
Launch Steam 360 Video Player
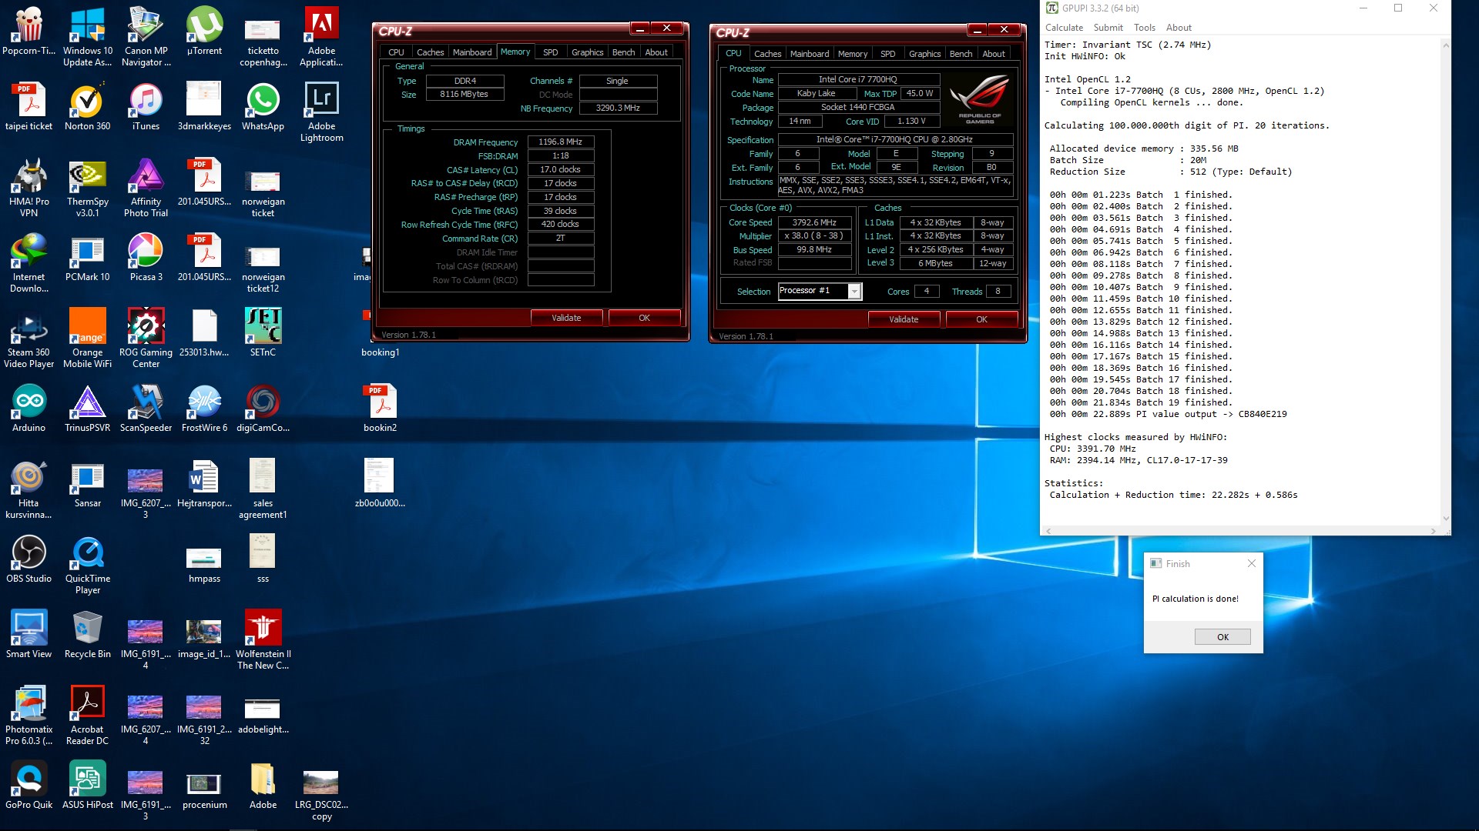pos(29,339)
